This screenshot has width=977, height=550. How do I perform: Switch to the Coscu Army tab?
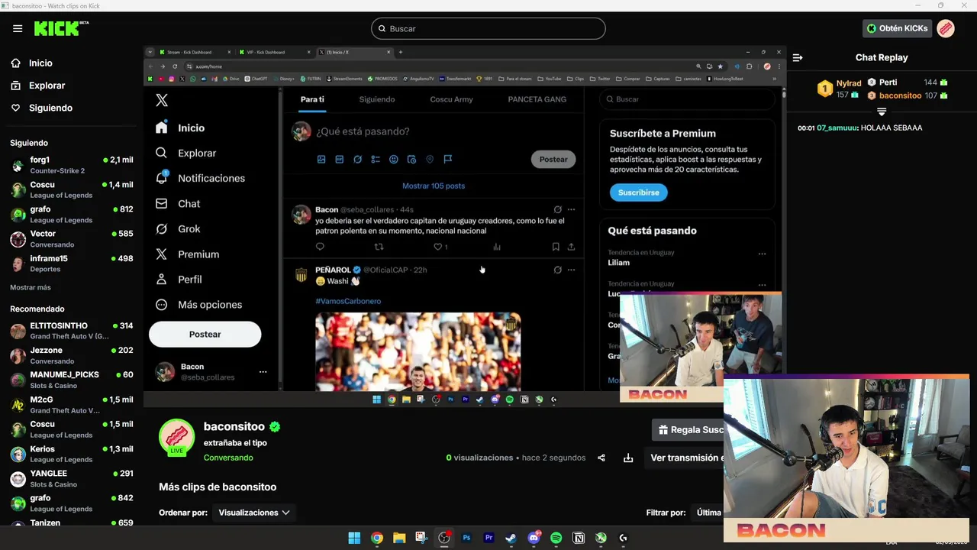point(451,99)
